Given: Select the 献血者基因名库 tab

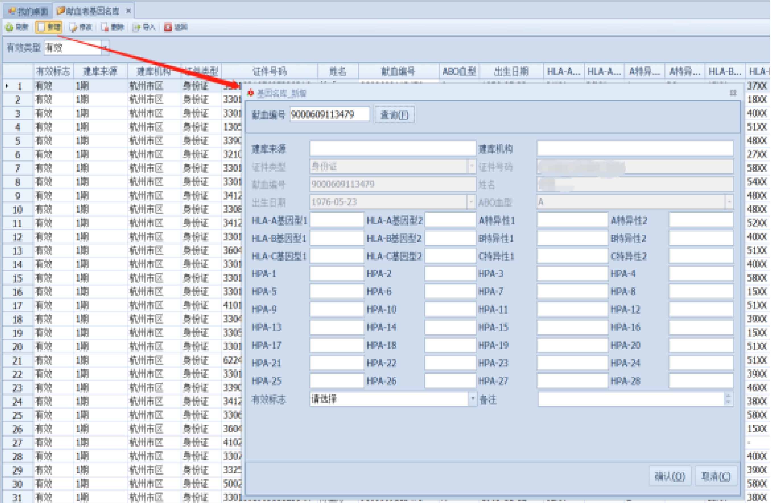Looking at the screenshot, I should pyautogui.click(x=88, y=11).
